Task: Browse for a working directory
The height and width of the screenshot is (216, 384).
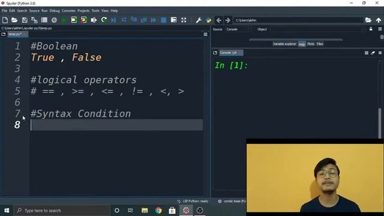Action: pos(368,20)
